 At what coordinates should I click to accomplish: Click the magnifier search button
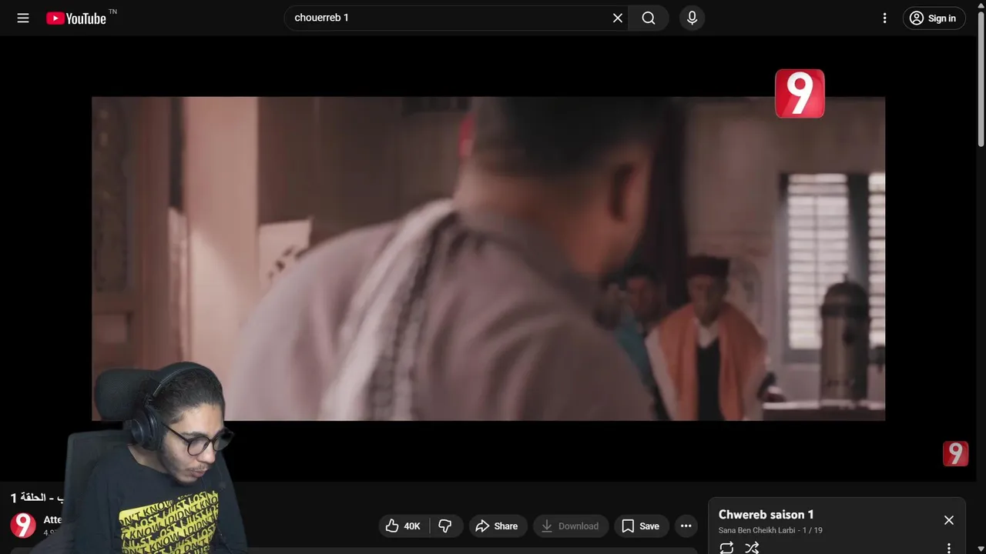coord(649,18)
